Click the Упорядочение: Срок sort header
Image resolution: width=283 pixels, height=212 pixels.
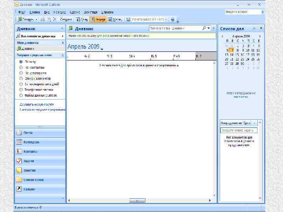click(235, 123)
